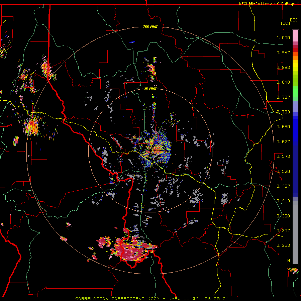Select the 0.733 scale value
Image resolution: width=301 pixels, height=301 pixels.
coord(283,112)
